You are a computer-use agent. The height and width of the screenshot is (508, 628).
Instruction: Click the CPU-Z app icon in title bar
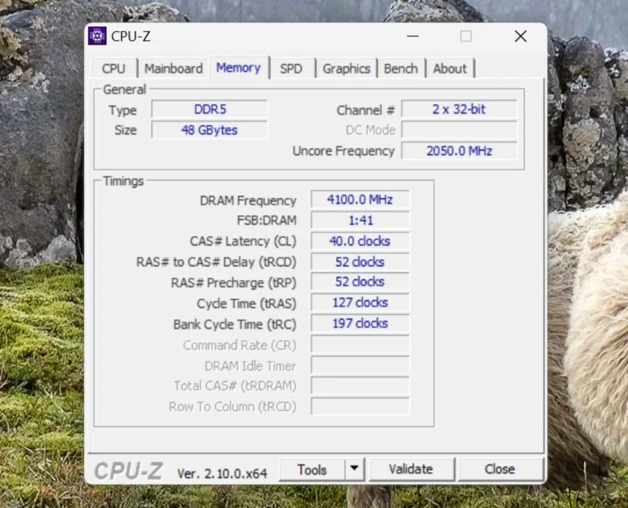click(x=97, y=36)
